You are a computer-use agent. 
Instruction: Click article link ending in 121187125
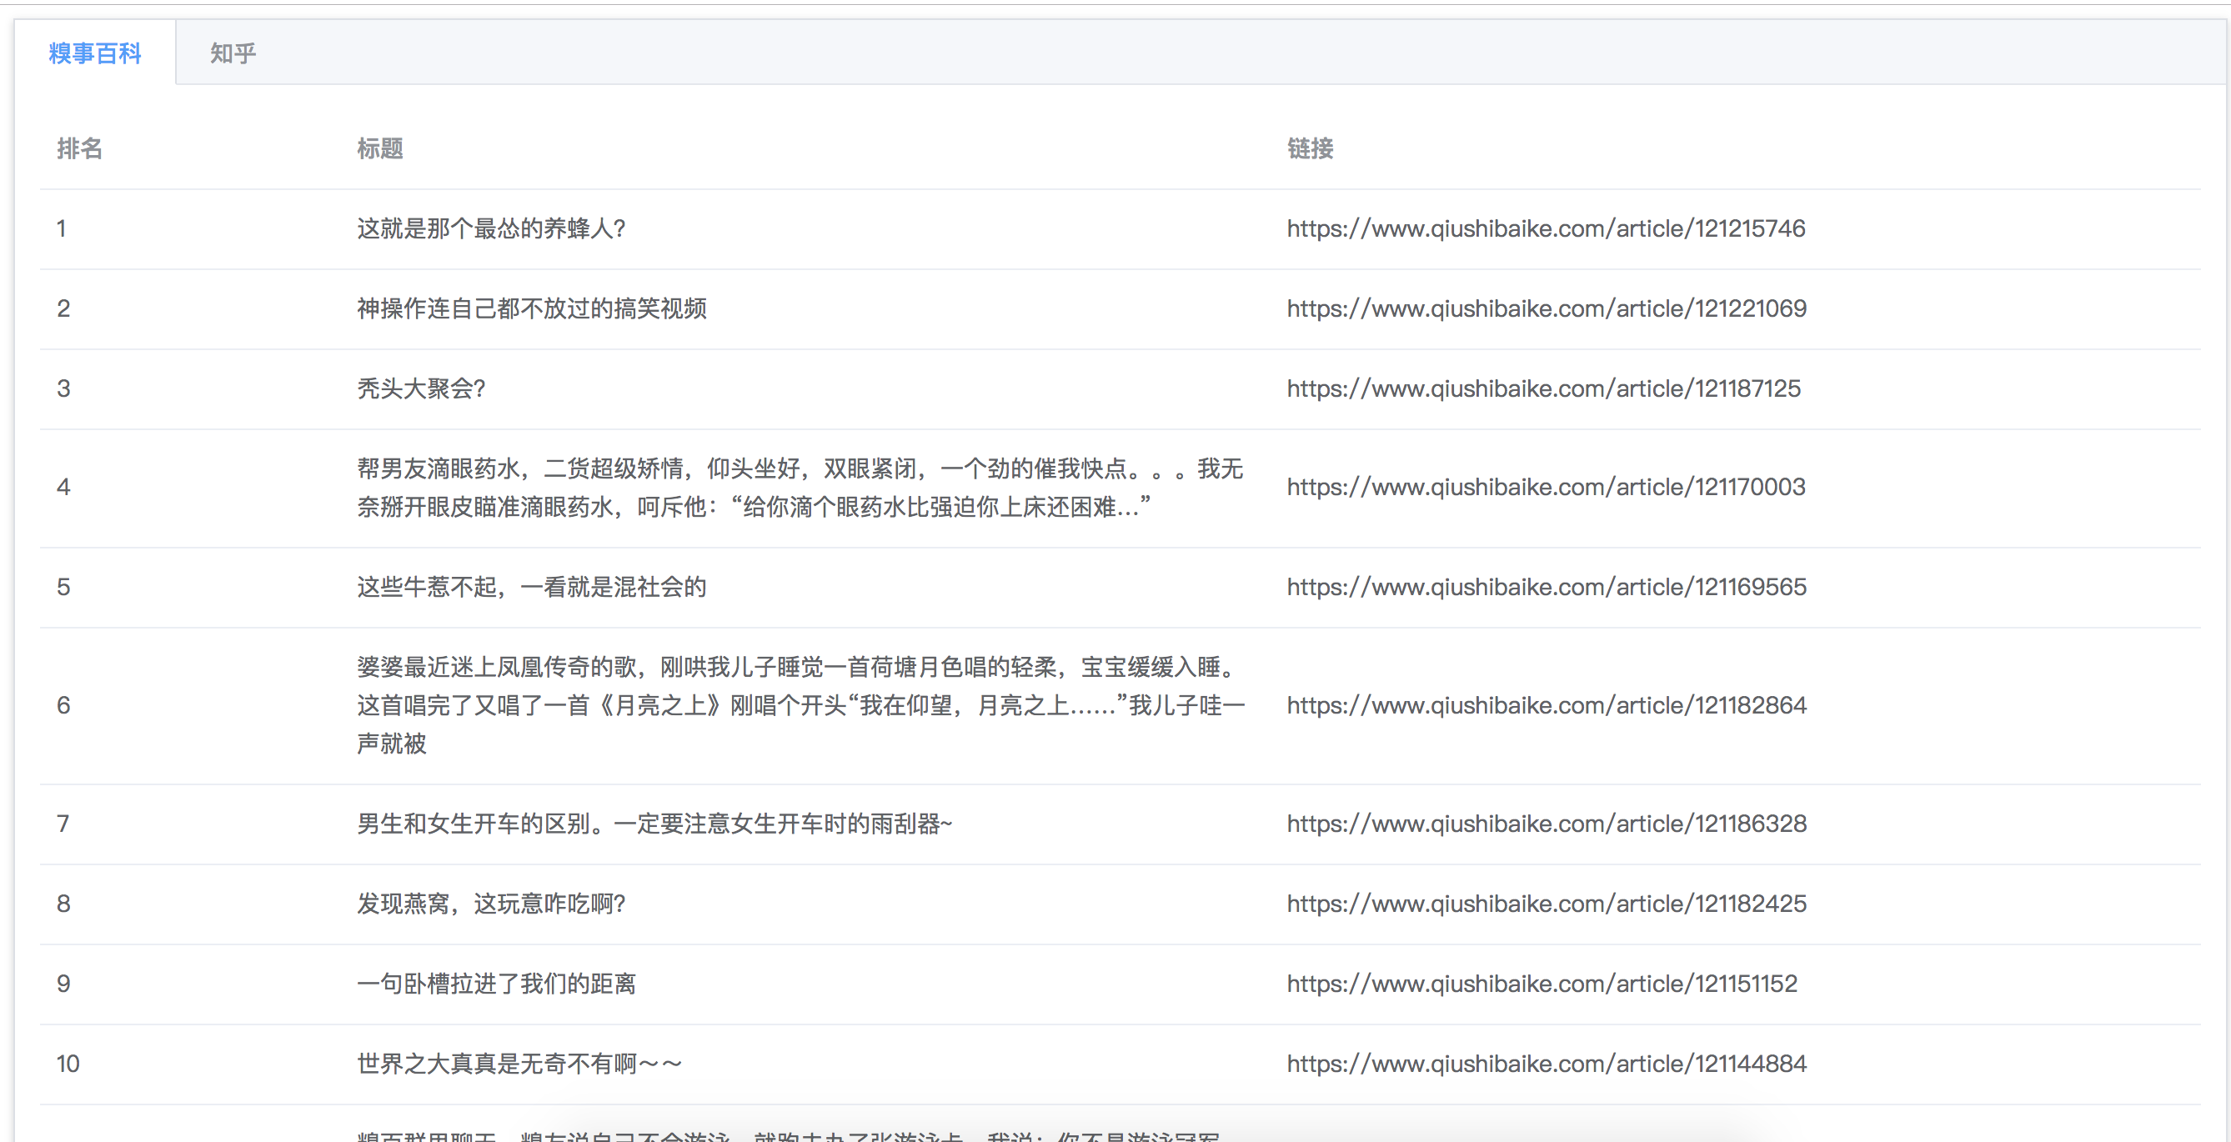point(1542,388)
